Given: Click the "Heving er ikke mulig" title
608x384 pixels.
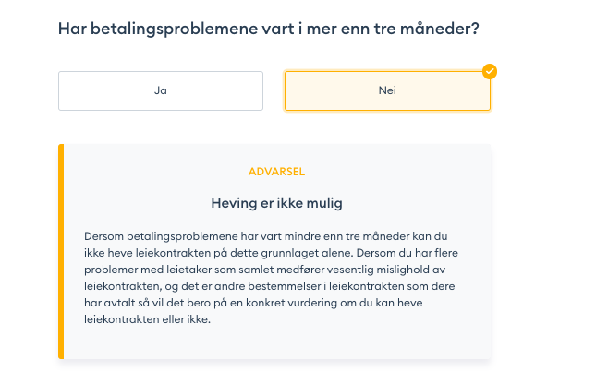Looking at the screenshot, I should [277, 201].
